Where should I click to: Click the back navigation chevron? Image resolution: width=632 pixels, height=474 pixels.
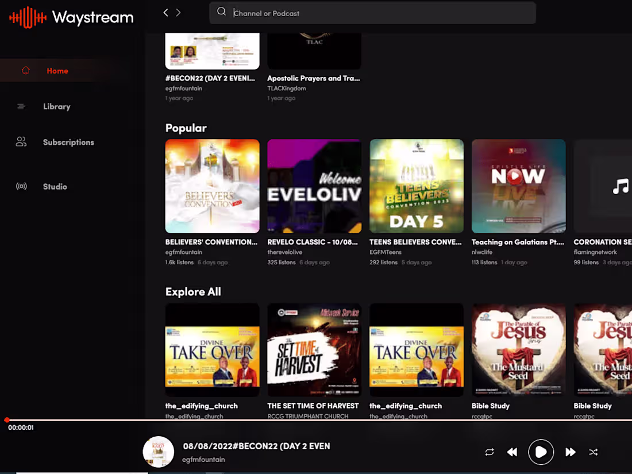tap(166, 12)
